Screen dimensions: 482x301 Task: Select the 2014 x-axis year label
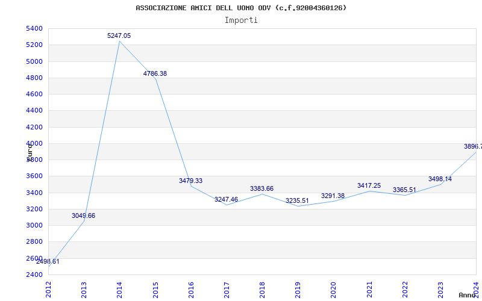click(119, 290)
